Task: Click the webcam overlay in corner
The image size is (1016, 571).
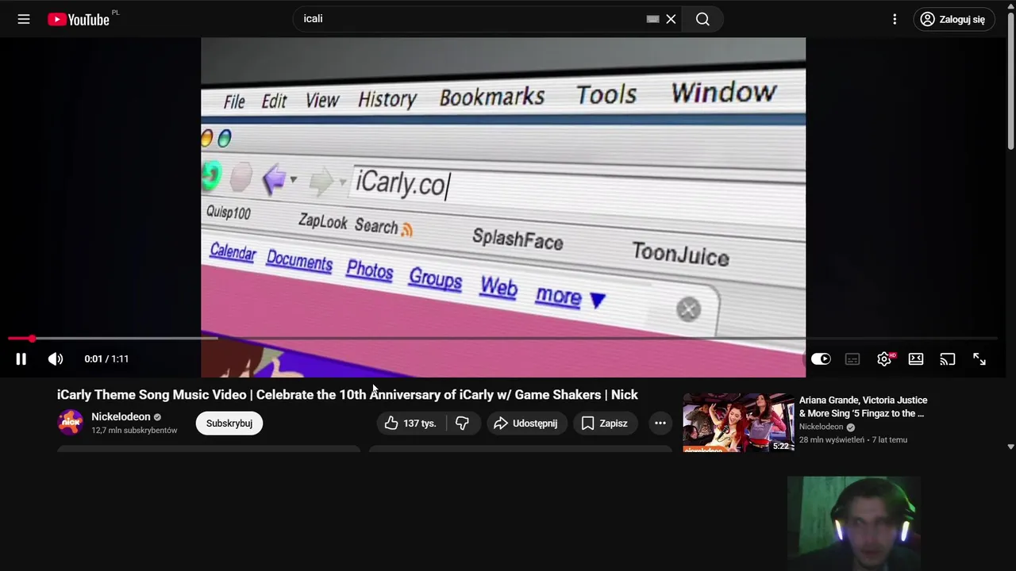Action: click(x=854, y=523)
